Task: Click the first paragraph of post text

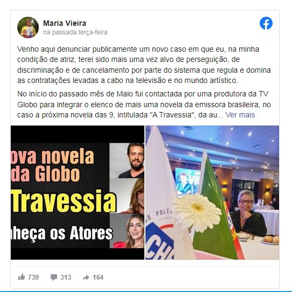Action: (144, 65)
